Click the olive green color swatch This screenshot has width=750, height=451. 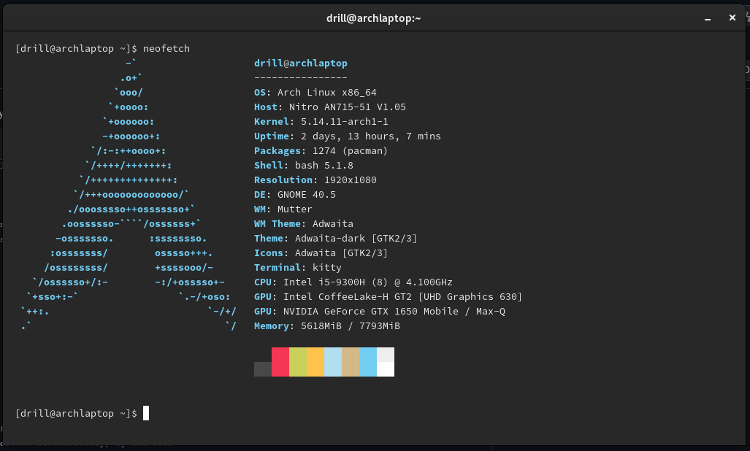click(298, 362)
